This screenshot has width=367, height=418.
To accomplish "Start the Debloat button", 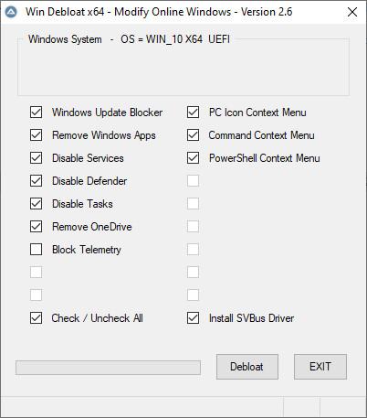I will (x=247, y=367).
